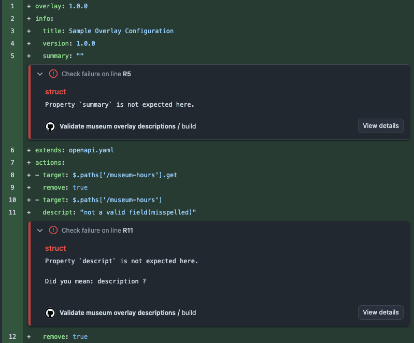The height and width of the screenshot is (343, 414).
Task: Open View details for the summary error
Action: point(380,126)
